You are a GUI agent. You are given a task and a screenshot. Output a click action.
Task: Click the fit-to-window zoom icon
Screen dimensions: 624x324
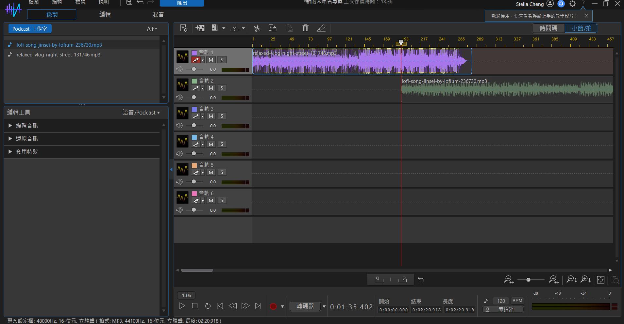[600, 280]
